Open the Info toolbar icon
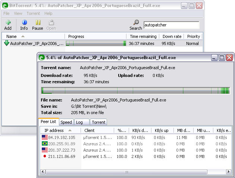Screen dimensions: 235x178 [x=24, y=22]
